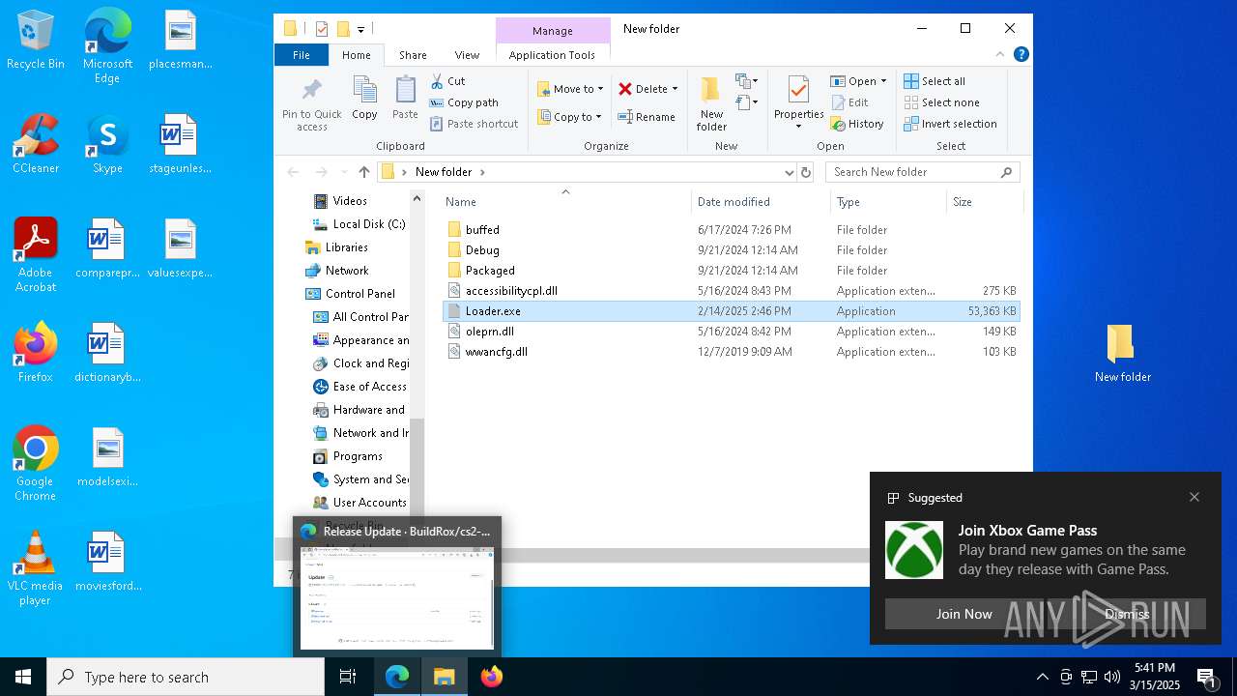
Task: Sort by Type column header
Action: pos(888,202)
